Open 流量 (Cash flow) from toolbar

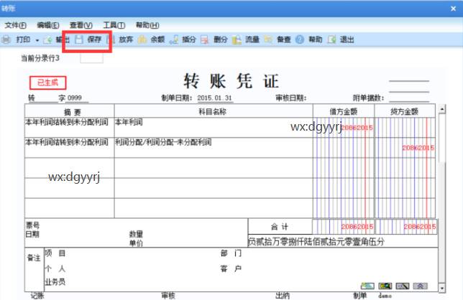tap(247, 40)
